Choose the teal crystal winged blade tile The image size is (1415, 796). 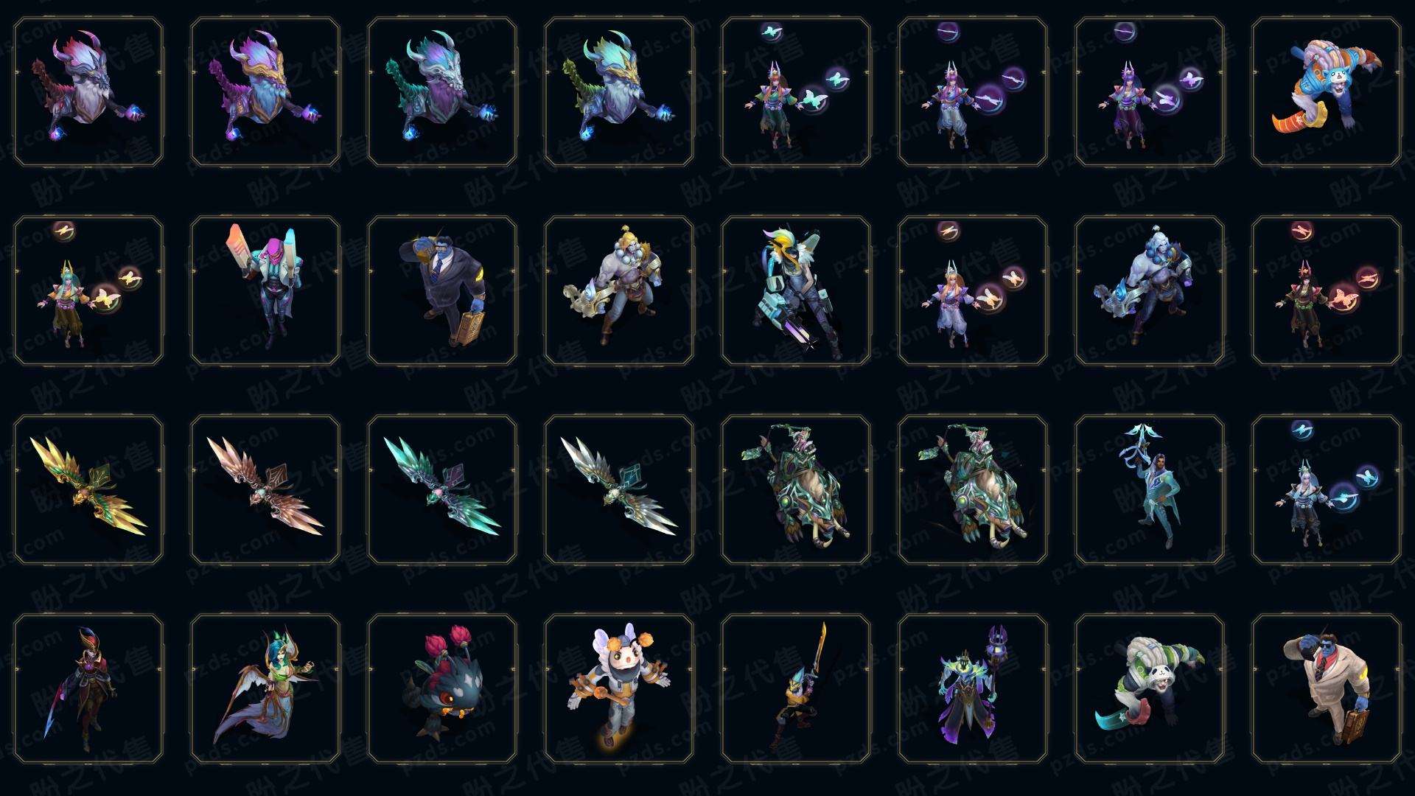click(x=442, y=489)
